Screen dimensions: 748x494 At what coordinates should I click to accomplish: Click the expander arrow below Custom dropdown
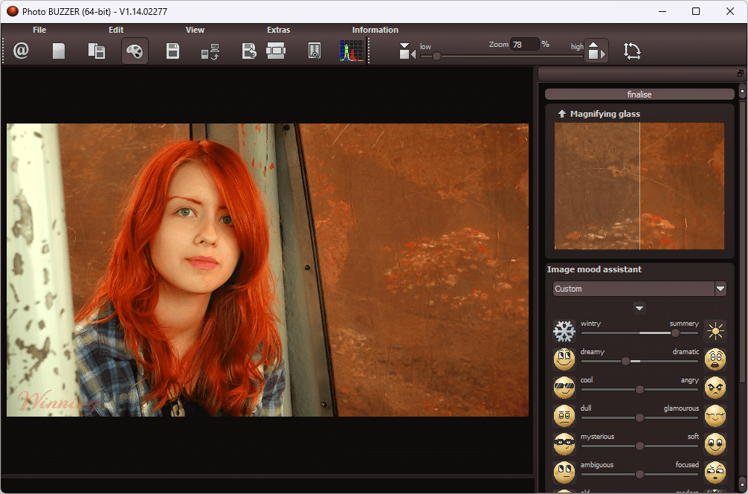(x=639, y=308)
